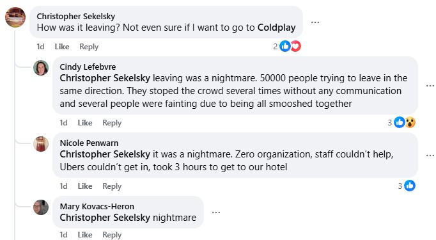Image resolution: width=436 pixels, height=240 pixels.
Task: Reply to Mary Kovacs-Heron's nightmare comment
Action: (x=112, y=235)
